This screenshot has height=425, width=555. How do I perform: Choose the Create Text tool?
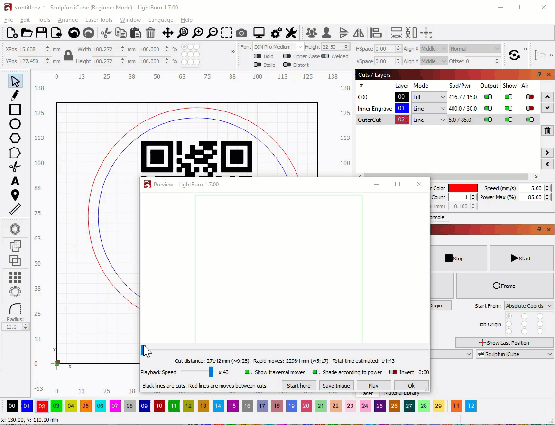15,181
